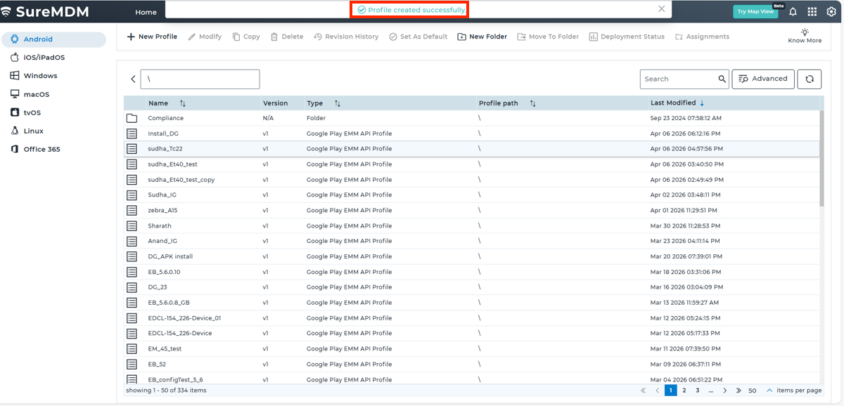Dismiss the Profile created successfully notification
The height and width of the screenshot is (406, 844).
click(661, 9)
